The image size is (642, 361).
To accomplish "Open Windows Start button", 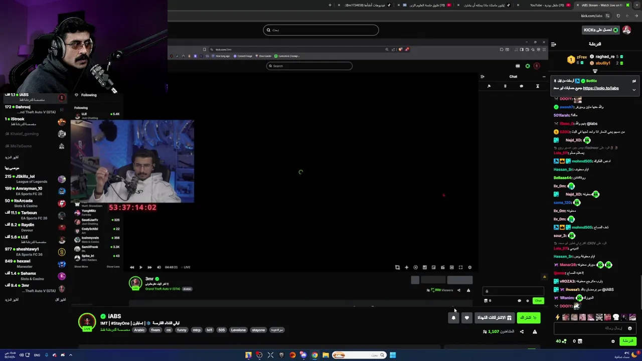I will coord(393,355).
